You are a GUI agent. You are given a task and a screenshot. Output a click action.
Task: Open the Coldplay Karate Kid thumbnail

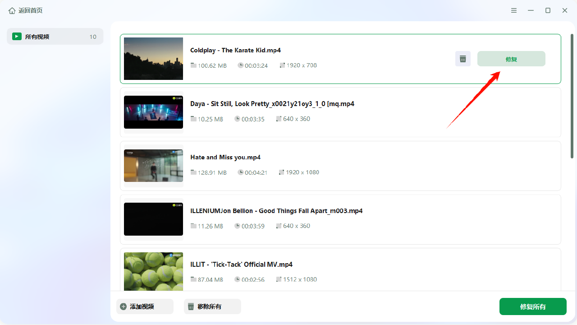click(153, 59)
